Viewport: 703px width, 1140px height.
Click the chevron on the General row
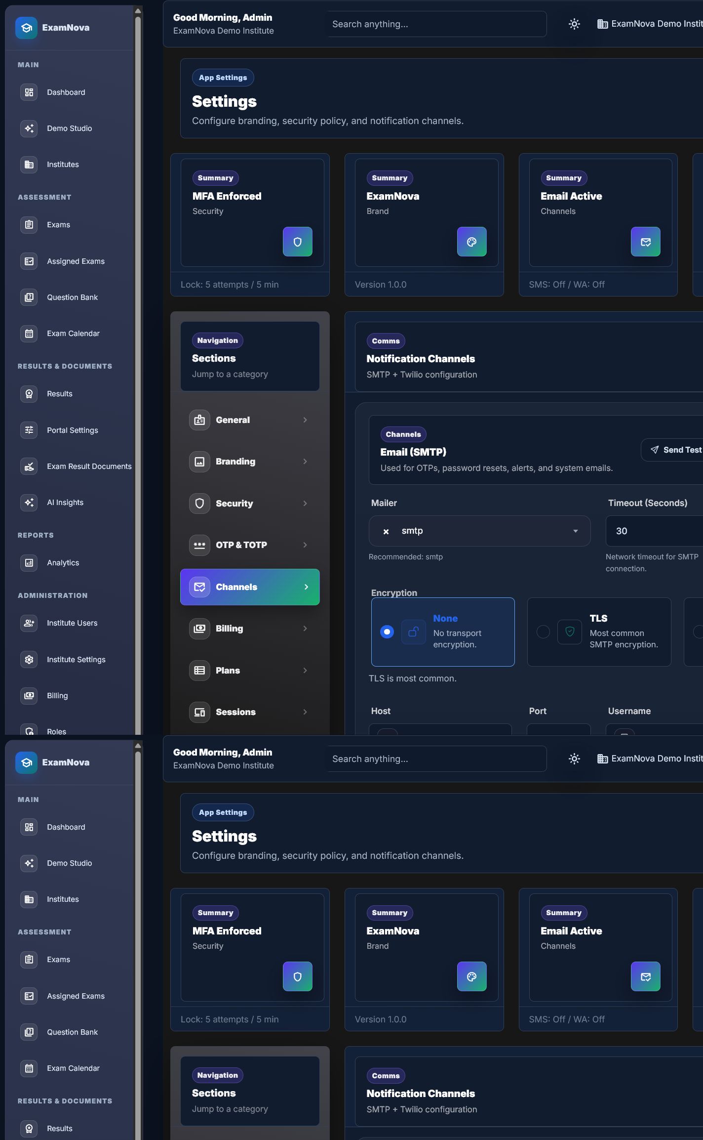[305, 420]
